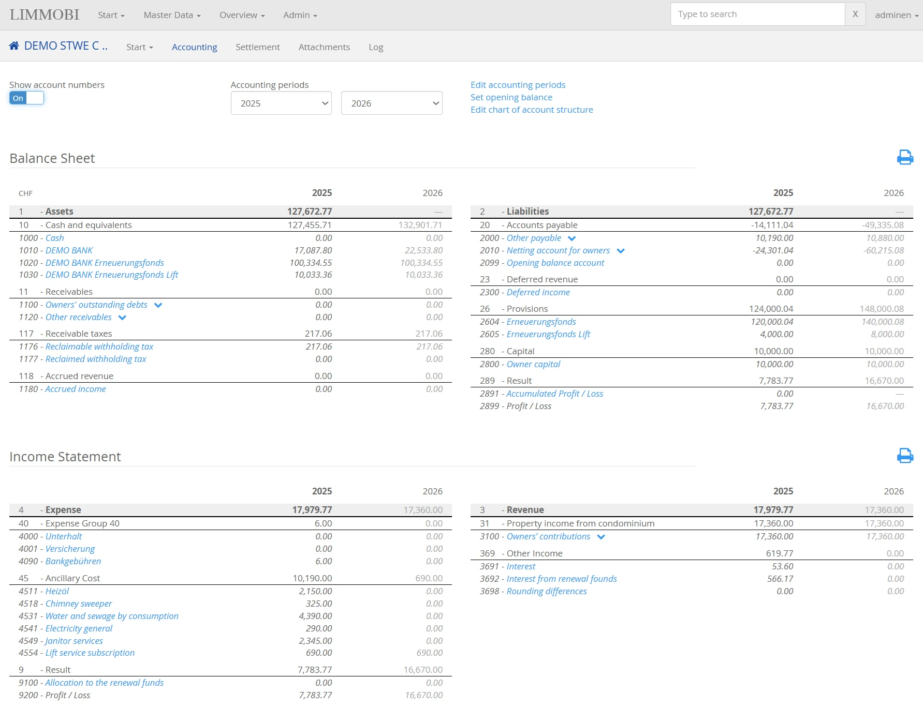Open the Deferred income account

pos(538,292)
